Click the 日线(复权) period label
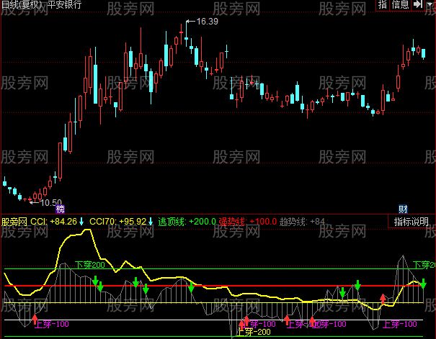 22,4
